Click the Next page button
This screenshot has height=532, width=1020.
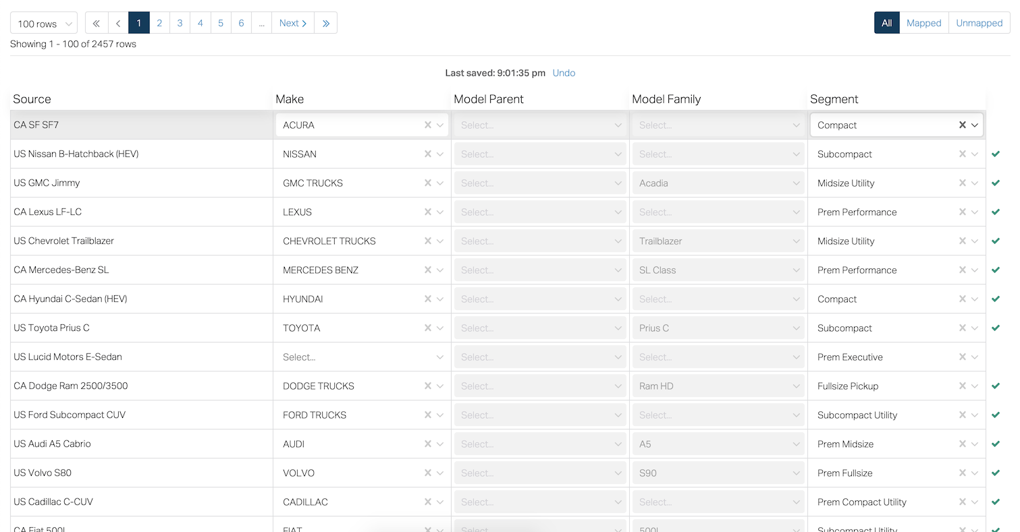293,23
